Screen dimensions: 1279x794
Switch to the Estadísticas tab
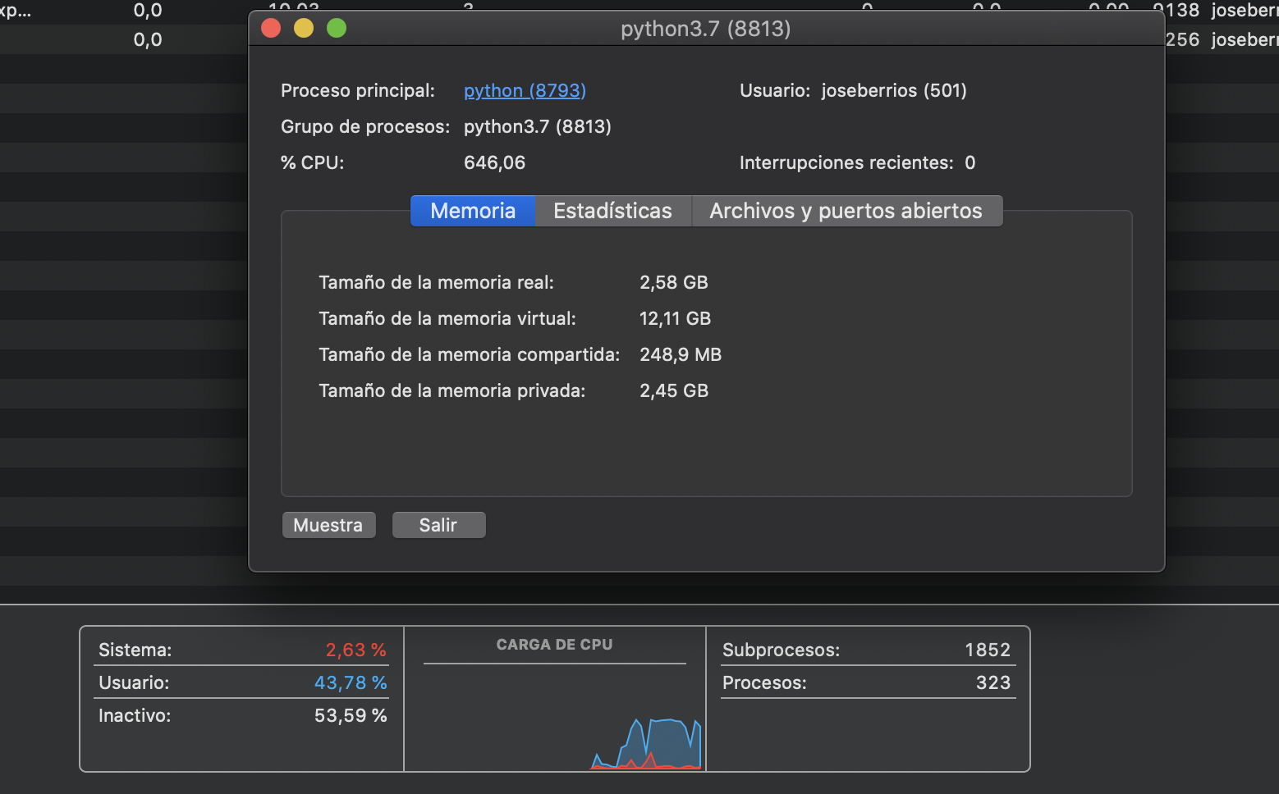tap(613, 211)
